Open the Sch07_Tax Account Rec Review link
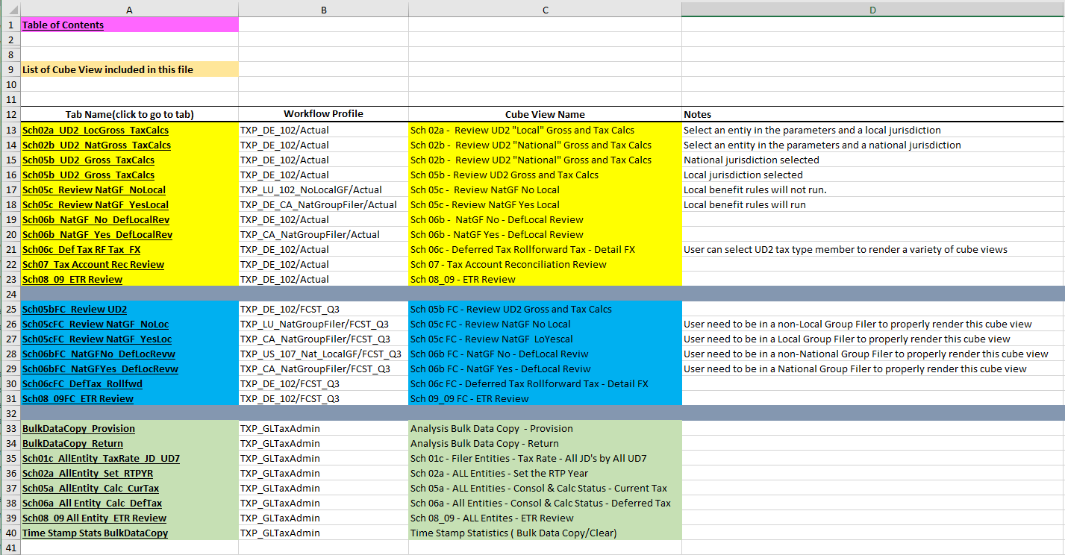Image resolution: width=1065 pixels, height=555 pixels. click(x=93, y=264)
